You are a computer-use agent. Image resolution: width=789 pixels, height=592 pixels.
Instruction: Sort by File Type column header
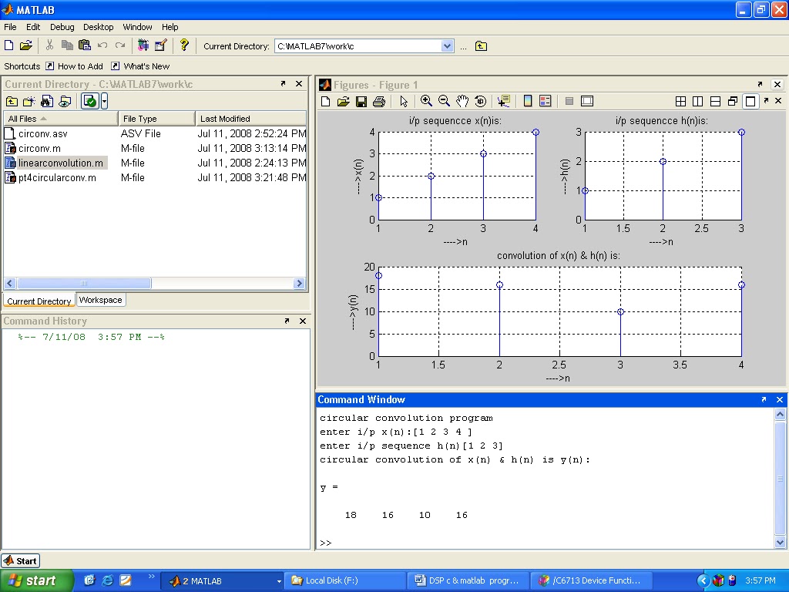coord(156,119)
